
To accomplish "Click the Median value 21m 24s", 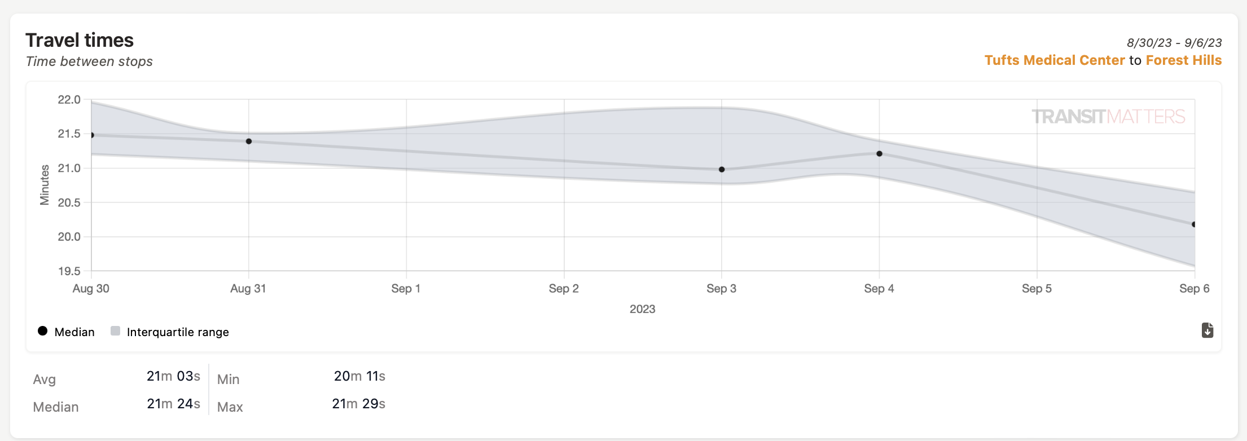I will (173, 404).
